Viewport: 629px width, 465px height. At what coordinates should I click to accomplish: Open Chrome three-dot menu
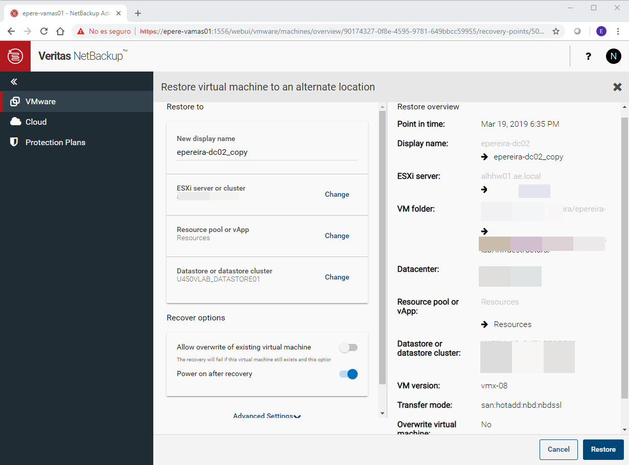618,31
